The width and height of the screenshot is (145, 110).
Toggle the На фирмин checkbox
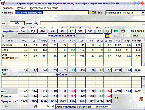tap(128, 31)
